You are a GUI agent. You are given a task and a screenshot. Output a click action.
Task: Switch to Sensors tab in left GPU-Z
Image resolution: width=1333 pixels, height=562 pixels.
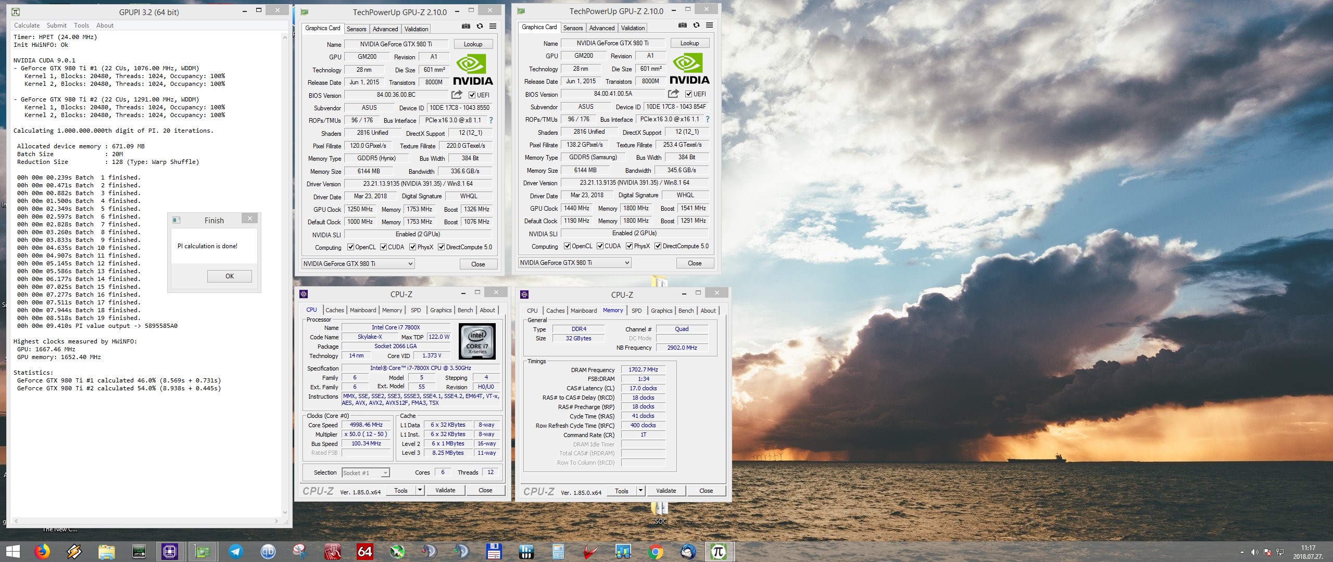coord(356,29)
